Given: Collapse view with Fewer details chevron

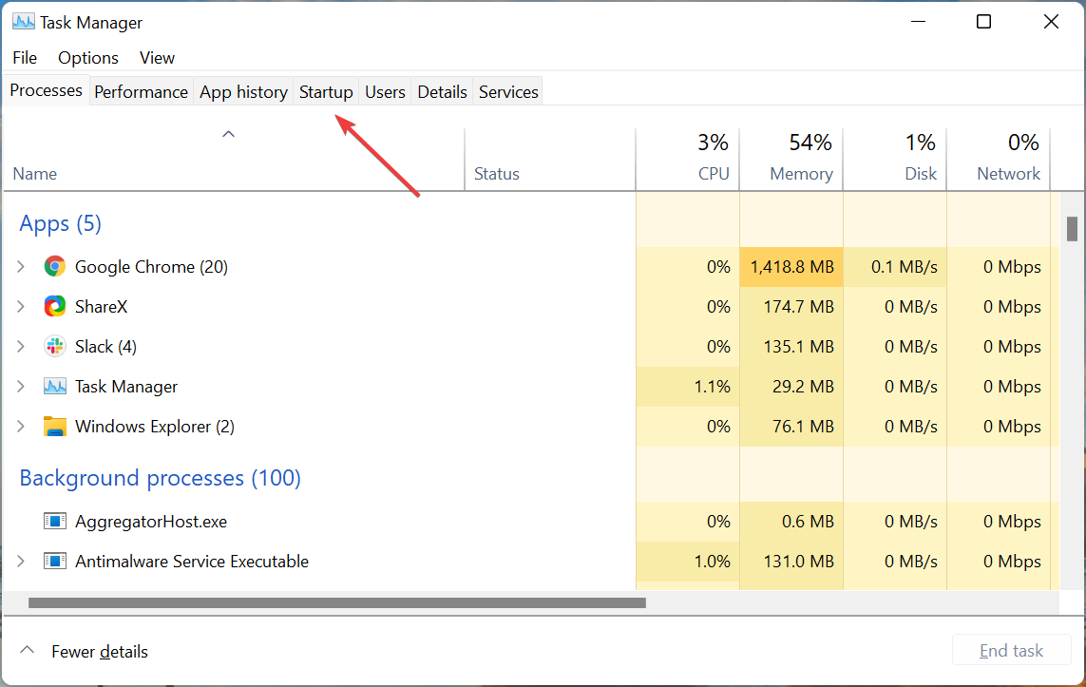Looking at the screenshot, I should click(x=27, y=650).
